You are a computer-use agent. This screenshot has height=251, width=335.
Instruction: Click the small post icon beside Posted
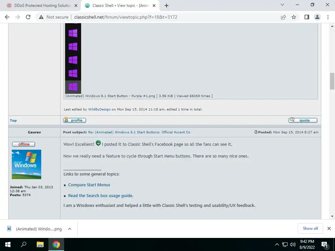[x=256, y=132]
